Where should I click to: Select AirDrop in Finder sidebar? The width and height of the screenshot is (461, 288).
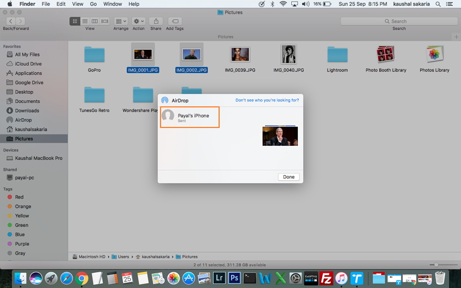pos(23,120)
